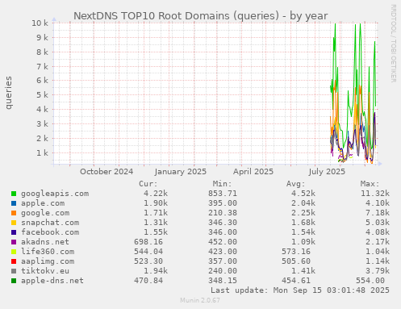Click the akadns.net purple legend swatch
The width and height of the screenshot is (401, 309).
pos(14,242)
